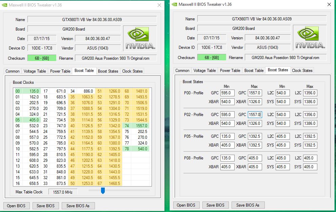
Task: Click the app icon in the right window title bar
Action: 174,4
